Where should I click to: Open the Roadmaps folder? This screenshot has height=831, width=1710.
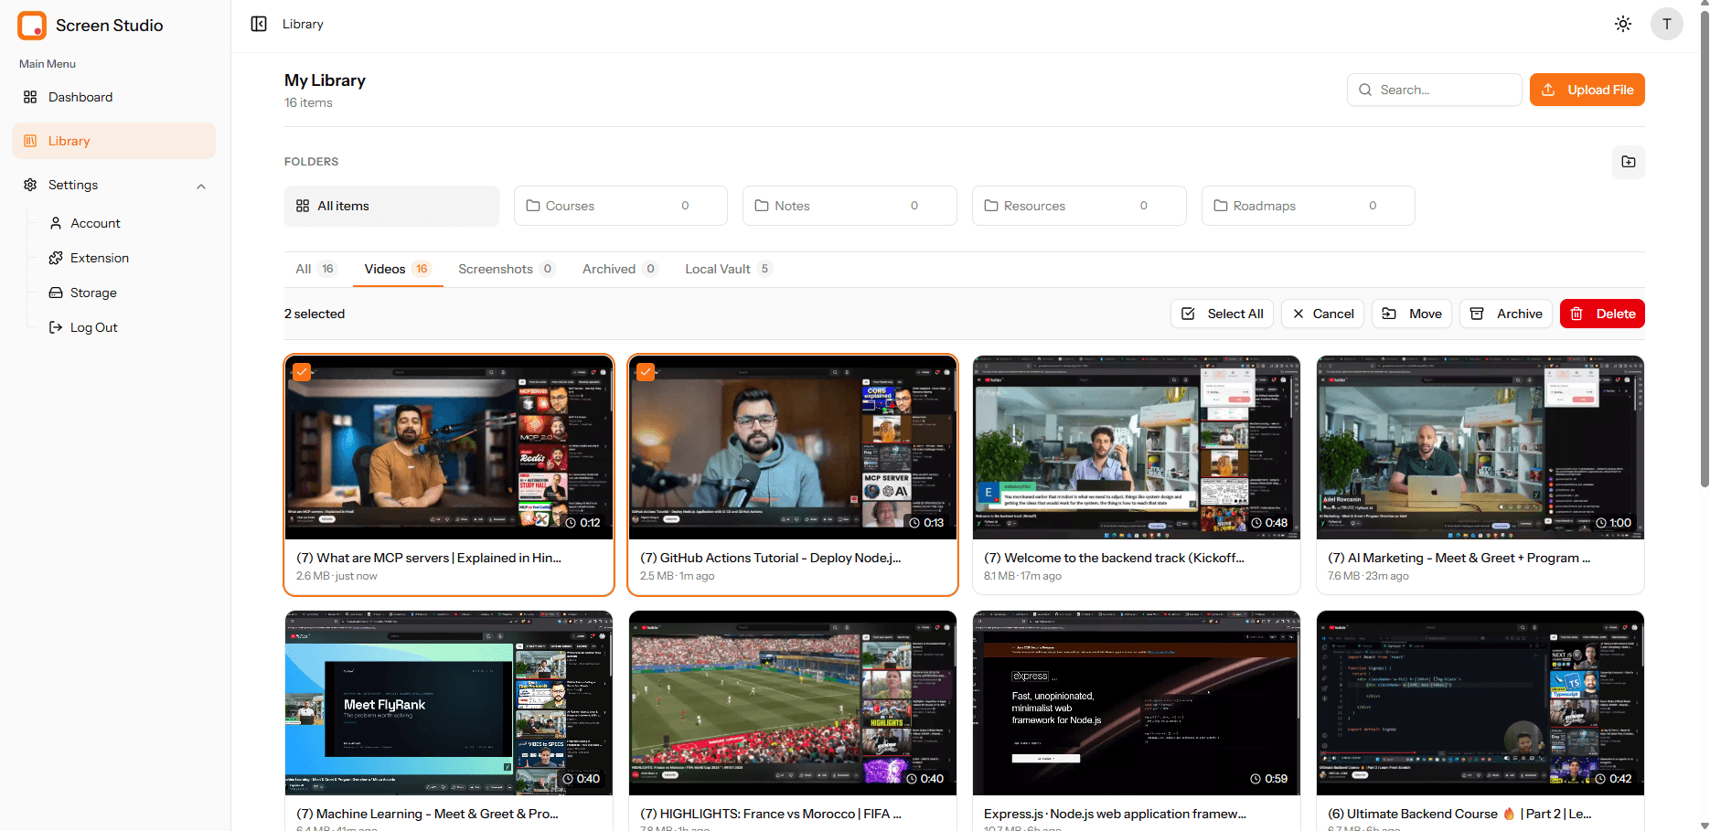[x=1309, y=206]
